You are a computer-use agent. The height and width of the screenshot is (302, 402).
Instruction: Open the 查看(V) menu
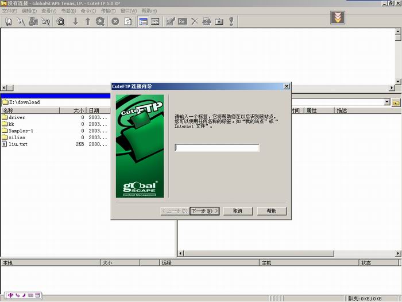[49, 11]
